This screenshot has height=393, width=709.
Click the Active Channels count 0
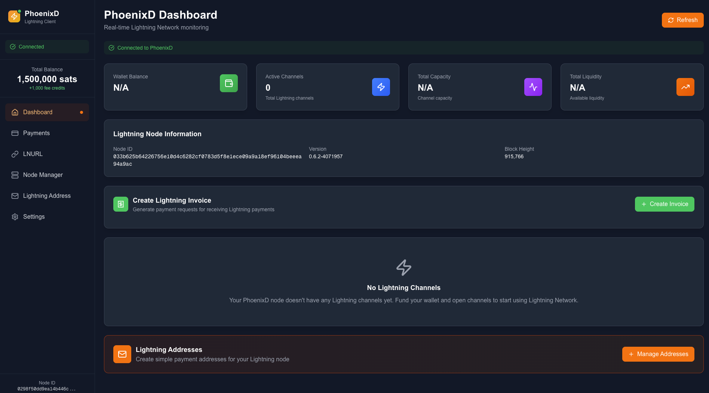pyautogui.click(x=268, y=88)
